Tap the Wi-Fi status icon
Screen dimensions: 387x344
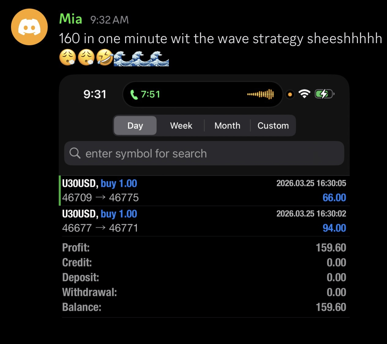point(304,94)
